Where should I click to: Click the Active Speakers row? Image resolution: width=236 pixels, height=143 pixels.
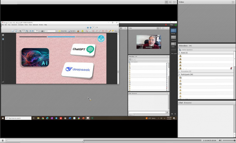(x=206, y=50)
